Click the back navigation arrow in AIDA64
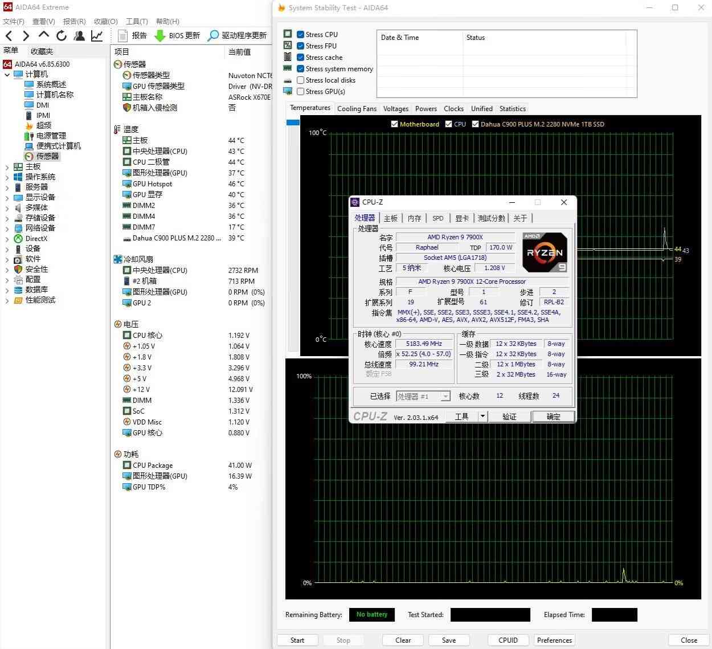The width and height of the screenshot is (712, 649). [x=9, y=35]
